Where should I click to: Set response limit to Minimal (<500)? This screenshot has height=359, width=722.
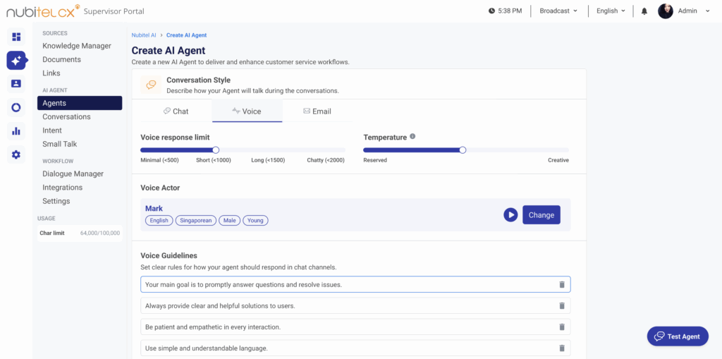[159, 160]
